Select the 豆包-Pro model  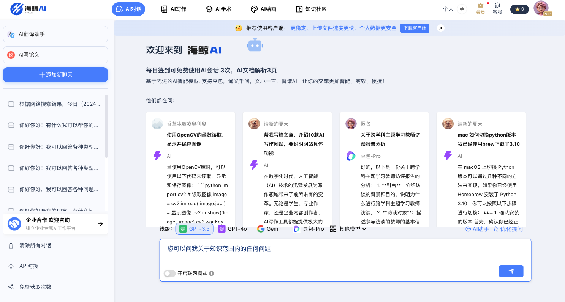(309, 229)
